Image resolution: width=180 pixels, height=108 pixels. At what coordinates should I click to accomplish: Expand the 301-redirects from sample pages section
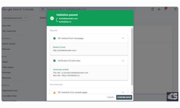tap(123, 92)
